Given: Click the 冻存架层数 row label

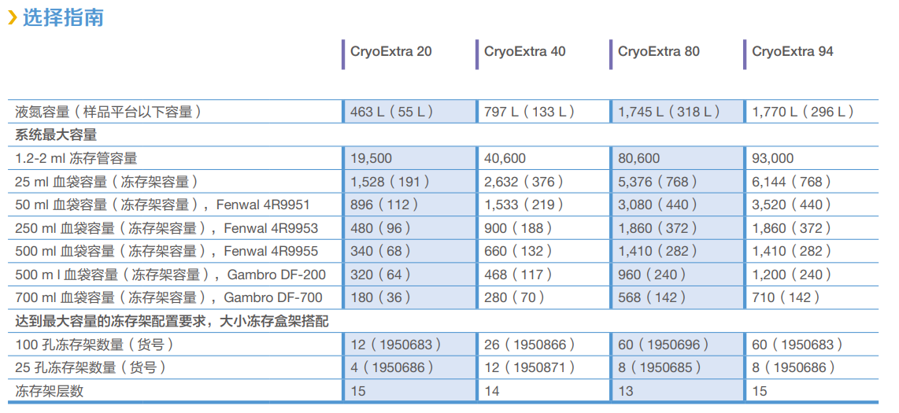Looking at the screenshot, I should click(x=50, y=390).
